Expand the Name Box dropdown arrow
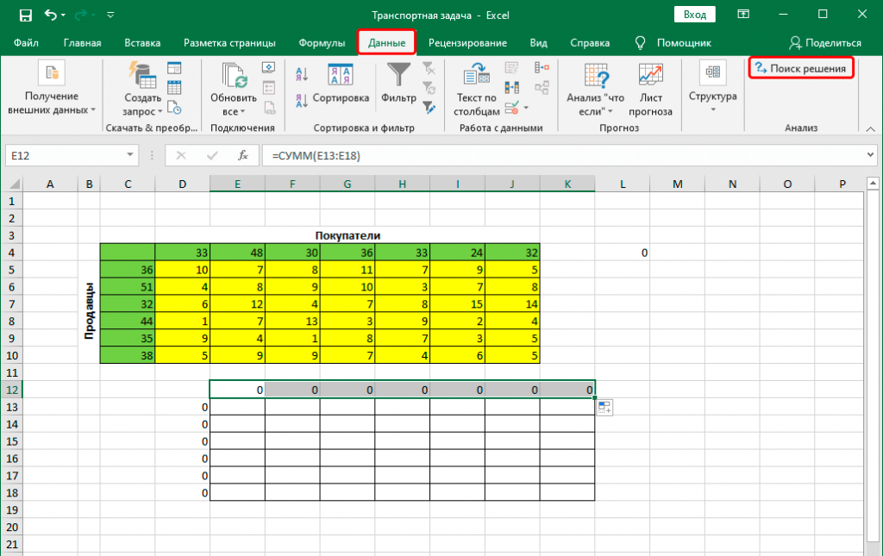This screenshot has height=556, width=883. 130,155
